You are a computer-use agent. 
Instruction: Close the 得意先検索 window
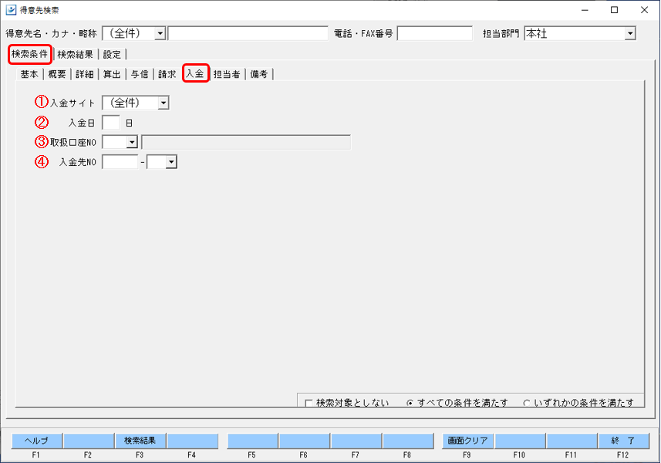pos(644,10)
